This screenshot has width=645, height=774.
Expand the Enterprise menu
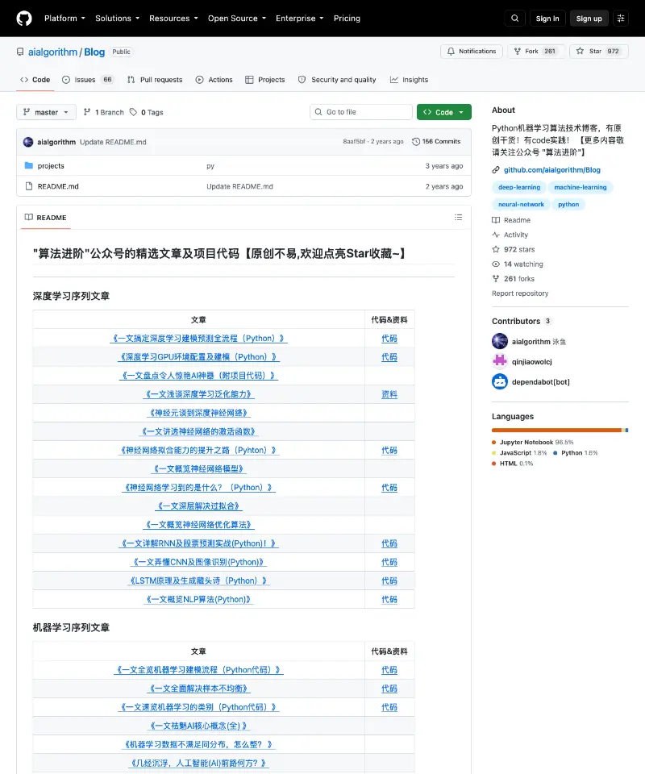300,19
